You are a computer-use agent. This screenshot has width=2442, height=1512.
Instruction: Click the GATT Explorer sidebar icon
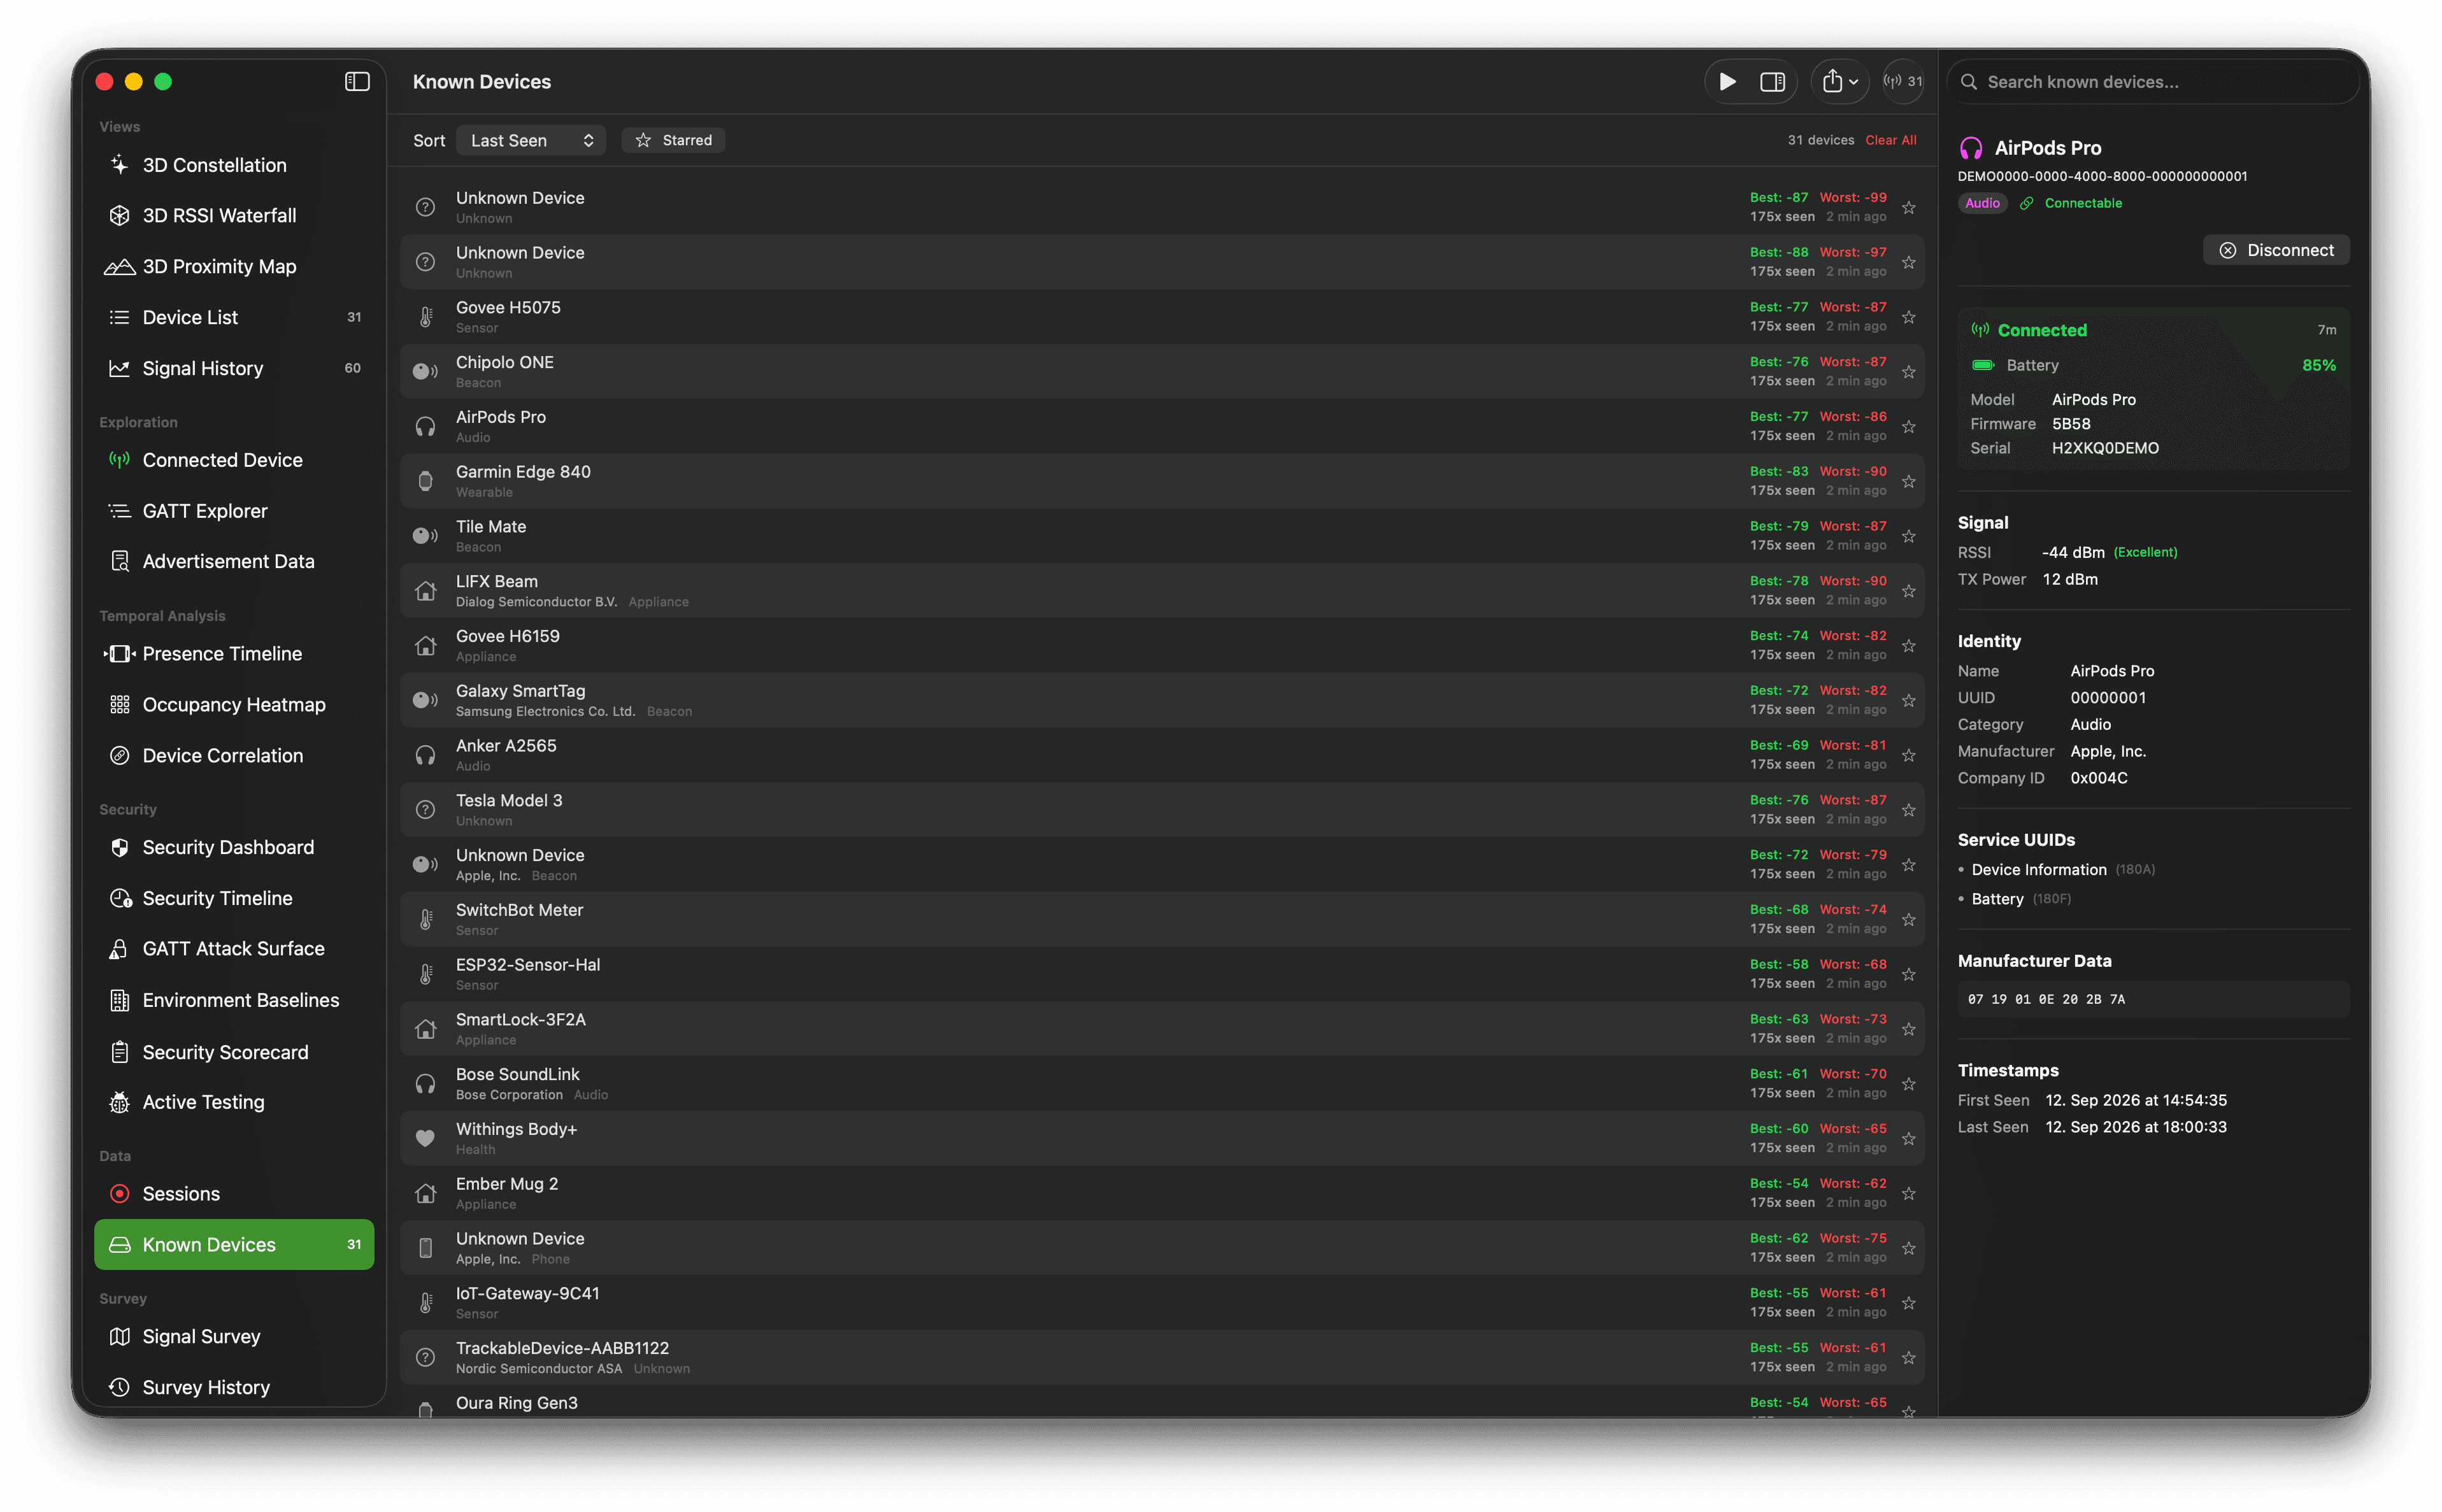(120, 512)
